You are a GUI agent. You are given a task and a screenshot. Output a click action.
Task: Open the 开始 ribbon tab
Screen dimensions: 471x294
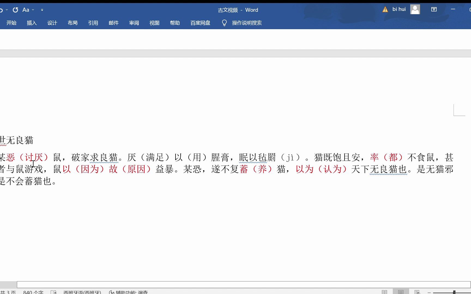[11, 23]
